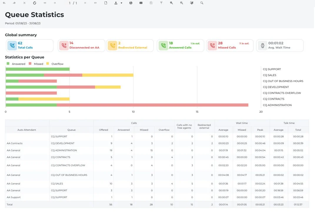The image size is (315, 213).
Task: Click the new page document icon
Action: tap(106, 3)
